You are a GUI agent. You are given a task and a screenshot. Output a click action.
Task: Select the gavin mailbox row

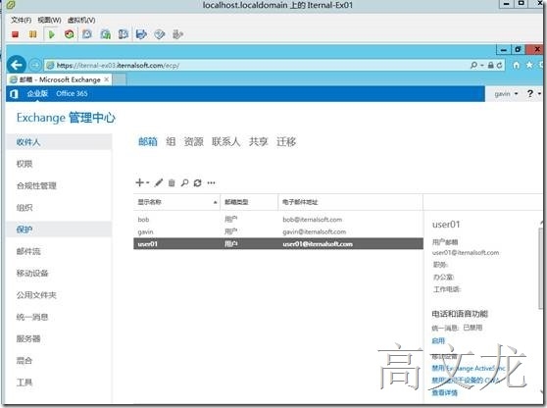278,231
